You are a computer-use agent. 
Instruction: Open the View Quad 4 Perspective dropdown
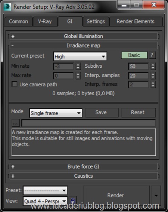(45, 201)
